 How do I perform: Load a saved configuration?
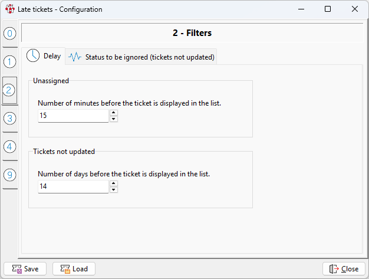(74, 269)
